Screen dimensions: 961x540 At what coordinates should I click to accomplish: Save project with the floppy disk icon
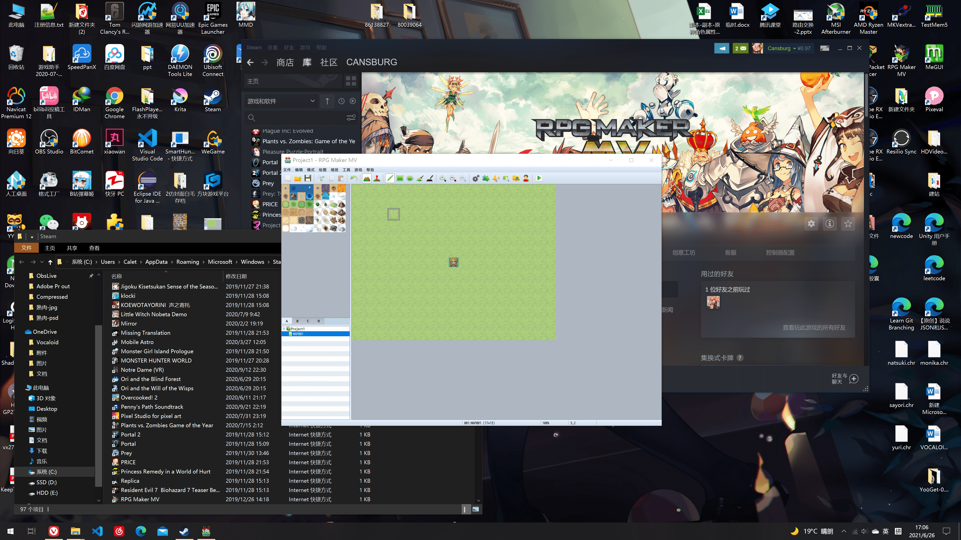(x=308, y=178)
